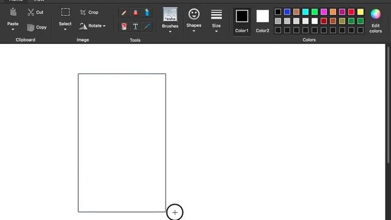Pick the tan brown palette swatch
Screen dimensions: 391x220
(x=296, y=12)
